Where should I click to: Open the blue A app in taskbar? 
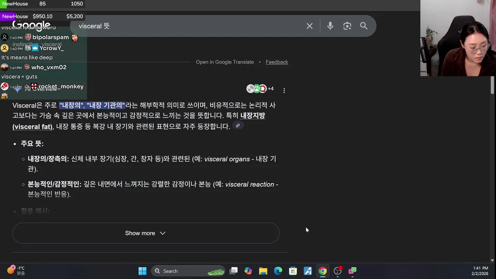[308, 271]
